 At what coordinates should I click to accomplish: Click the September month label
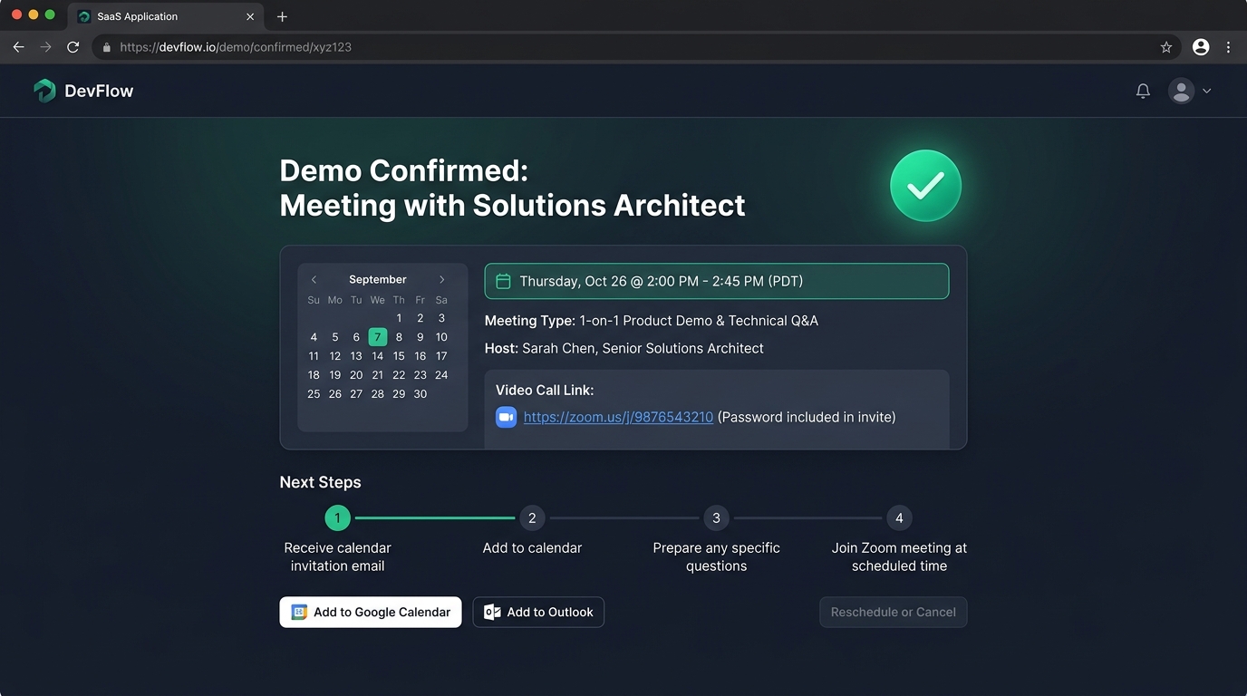coord(378,280)
